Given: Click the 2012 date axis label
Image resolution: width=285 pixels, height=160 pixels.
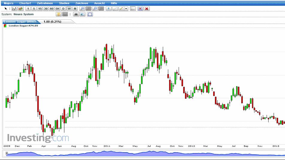Looking at the screenshot, I should coord(191,146).
